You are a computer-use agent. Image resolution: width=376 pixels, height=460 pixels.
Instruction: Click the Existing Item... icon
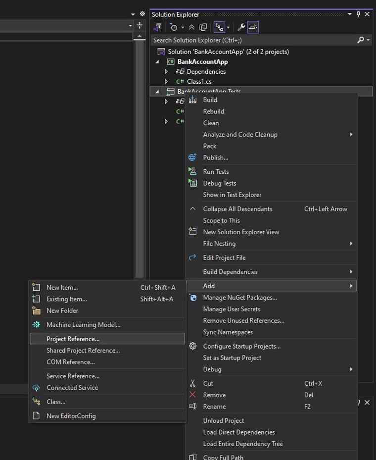tap(36, 299)
